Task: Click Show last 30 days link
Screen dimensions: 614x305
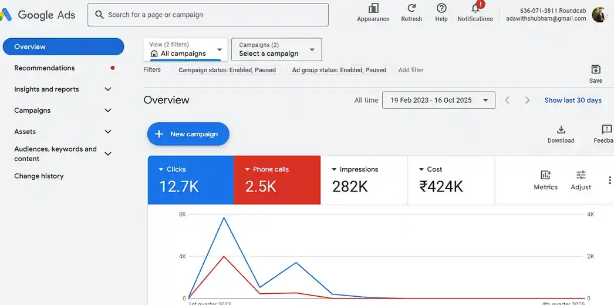Action: (573, 100)
